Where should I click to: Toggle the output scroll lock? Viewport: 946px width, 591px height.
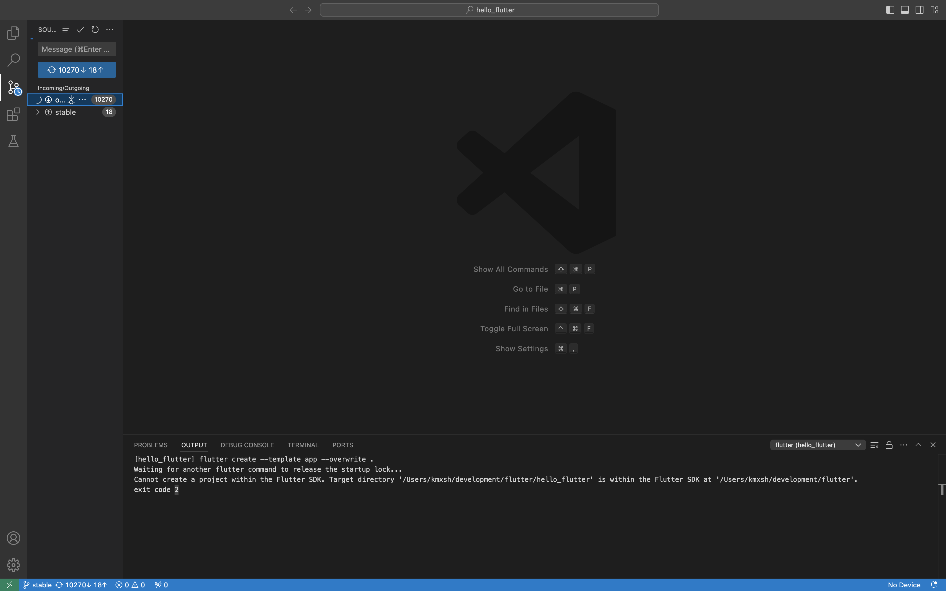(x=889, y=445)
